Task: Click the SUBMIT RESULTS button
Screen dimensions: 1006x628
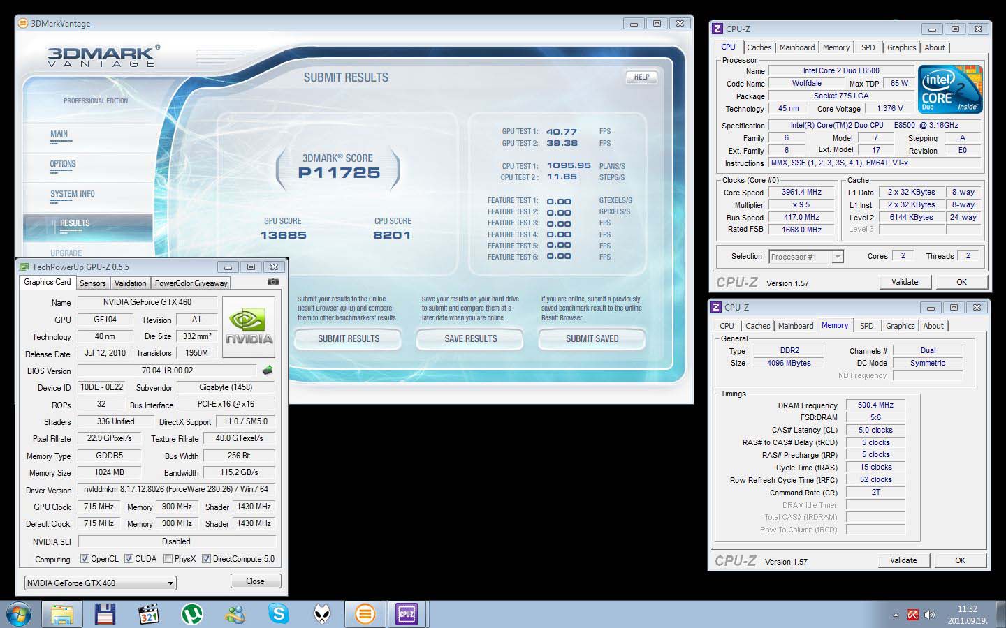Action: coord(348,338)
